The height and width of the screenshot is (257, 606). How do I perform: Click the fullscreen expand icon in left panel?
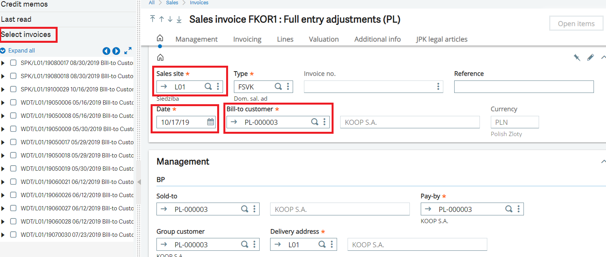(128, 50)
